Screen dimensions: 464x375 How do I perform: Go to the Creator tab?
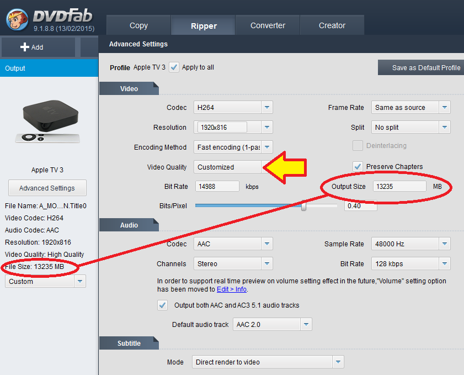[332, 25]
